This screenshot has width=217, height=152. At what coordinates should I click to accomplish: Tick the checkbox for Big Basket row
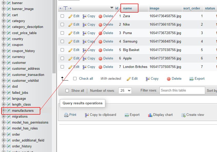[62, 50]
